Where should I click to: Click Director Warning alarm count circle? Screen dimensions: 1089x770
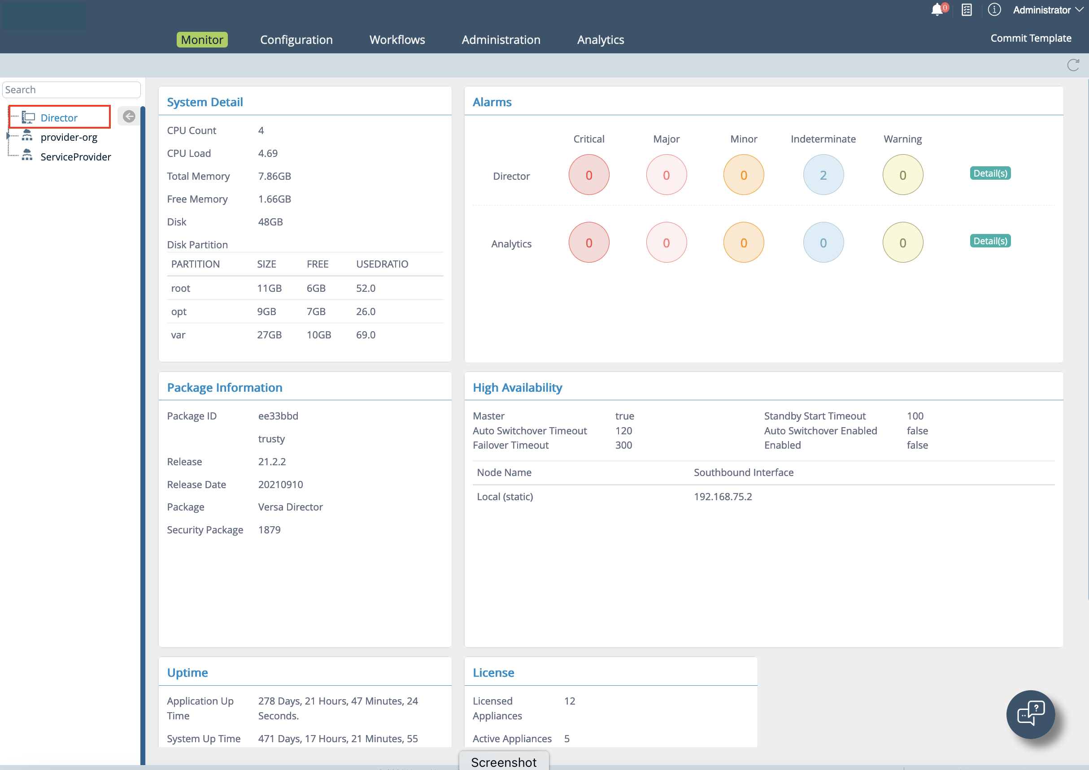902,175
